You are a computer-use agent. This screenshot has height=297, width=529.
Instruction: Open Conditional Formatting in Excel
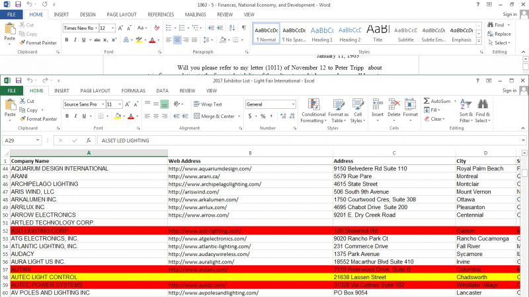coord(313,111)
